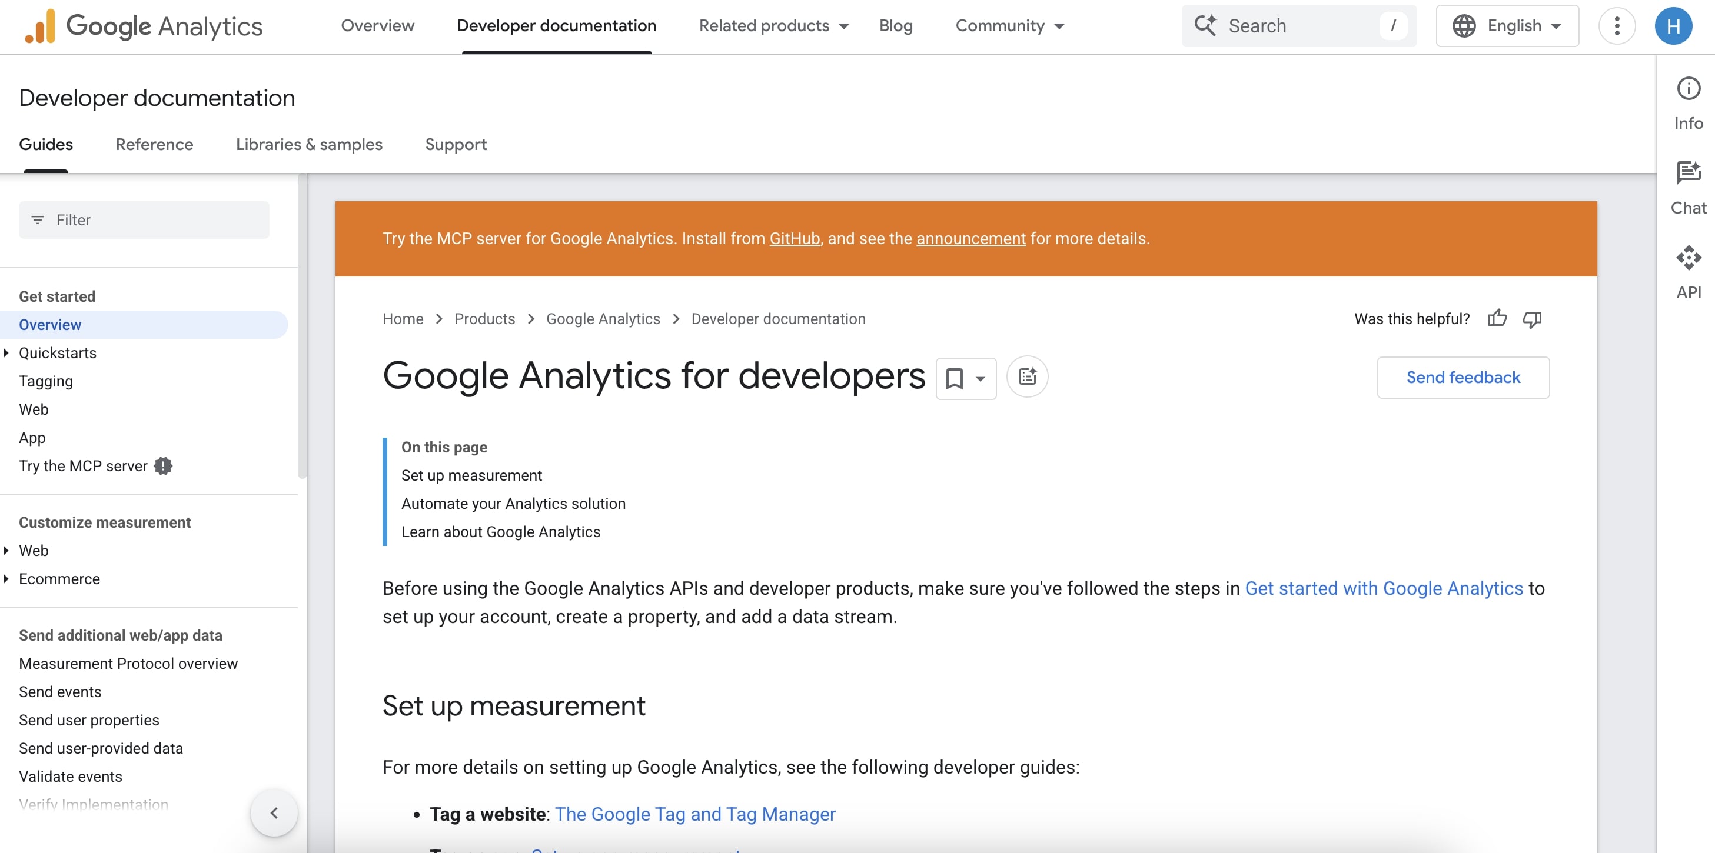Jump to Learn about Google Analytics
Screen dimensions: 1715x853
[501, 532]
